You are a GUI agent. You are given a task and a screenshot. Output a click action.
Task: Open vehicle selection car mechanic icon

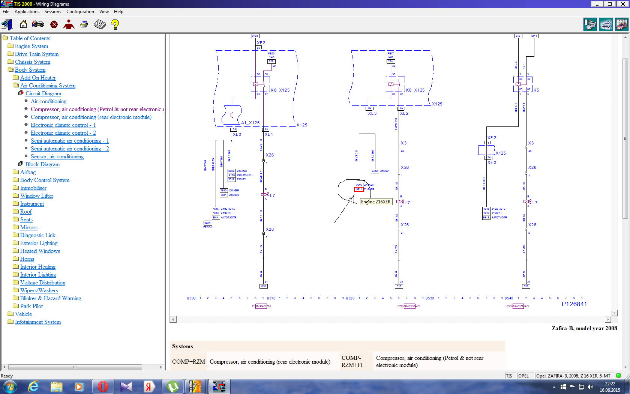click(x=38, y=24)
